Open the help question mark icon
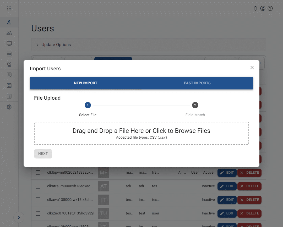Screen dimensions: 283x227 [x=270, y=8]
